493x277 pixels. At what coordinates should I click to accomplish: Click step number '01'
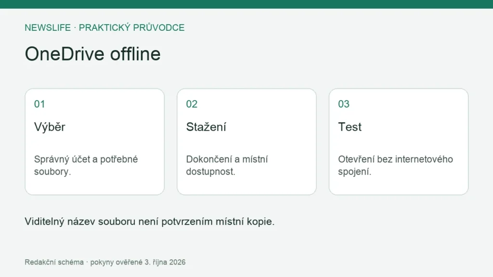pyautogui.click(x=39, y=104)
